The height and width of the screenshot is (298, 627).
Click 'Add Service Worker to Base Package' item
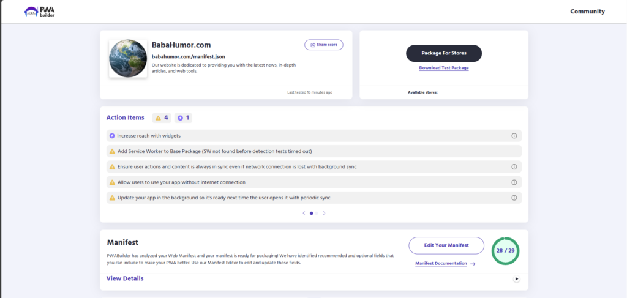click(314, 151)
